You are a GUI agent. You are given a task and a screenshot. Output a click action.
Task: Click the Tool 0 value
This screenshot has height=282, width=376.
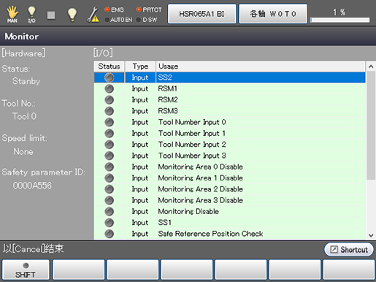click(24, 116)
